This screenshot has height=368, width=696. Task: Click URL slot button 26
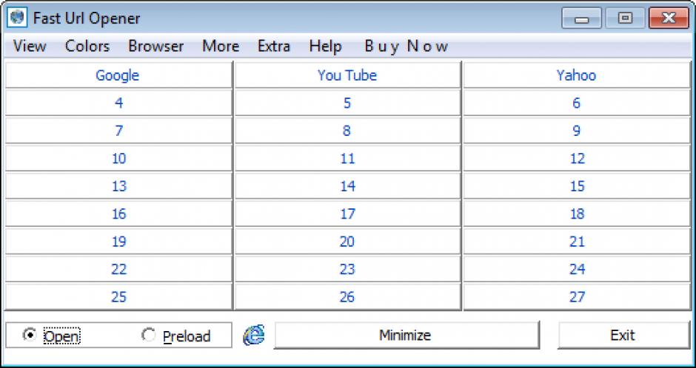click(347, 296)
